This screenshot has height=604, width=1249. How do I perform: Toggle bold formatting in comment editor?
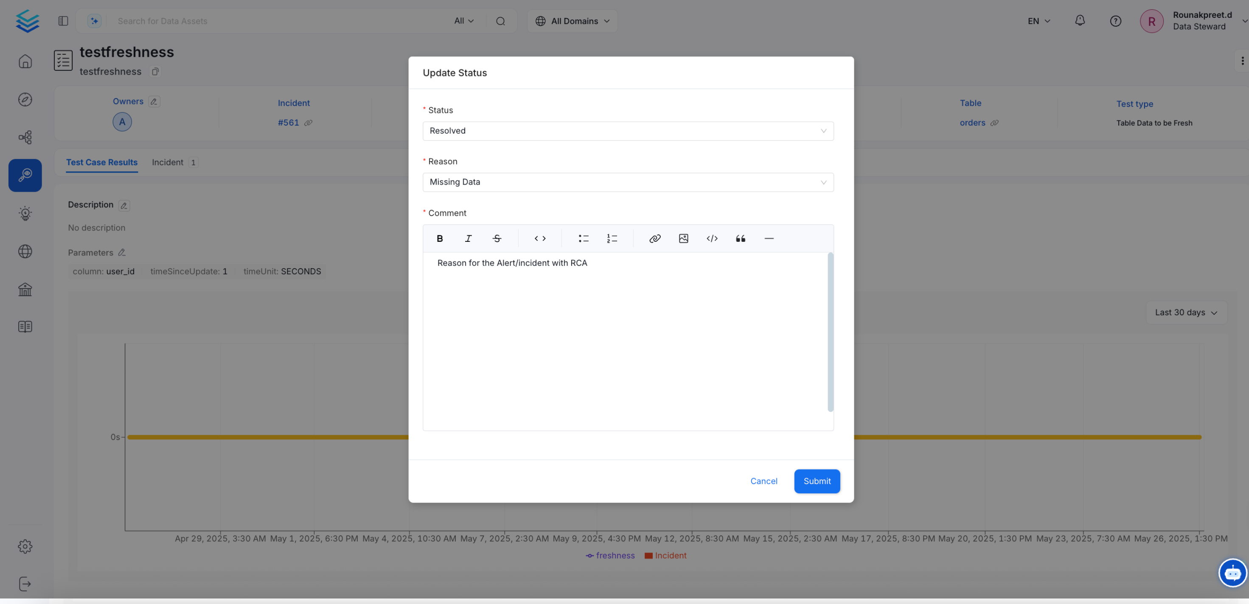[439, 238]
